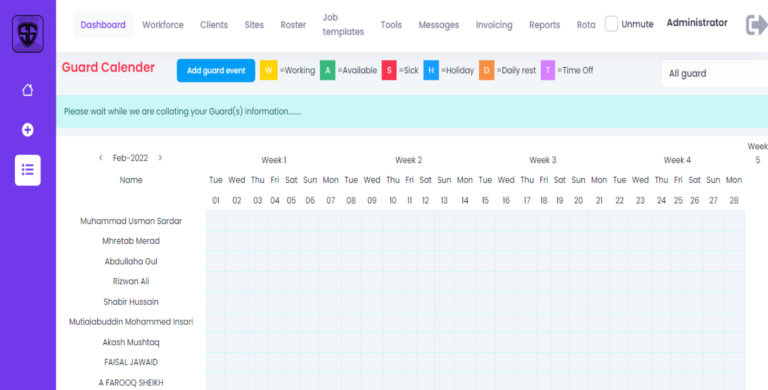Go to Messages

(439, 25)
